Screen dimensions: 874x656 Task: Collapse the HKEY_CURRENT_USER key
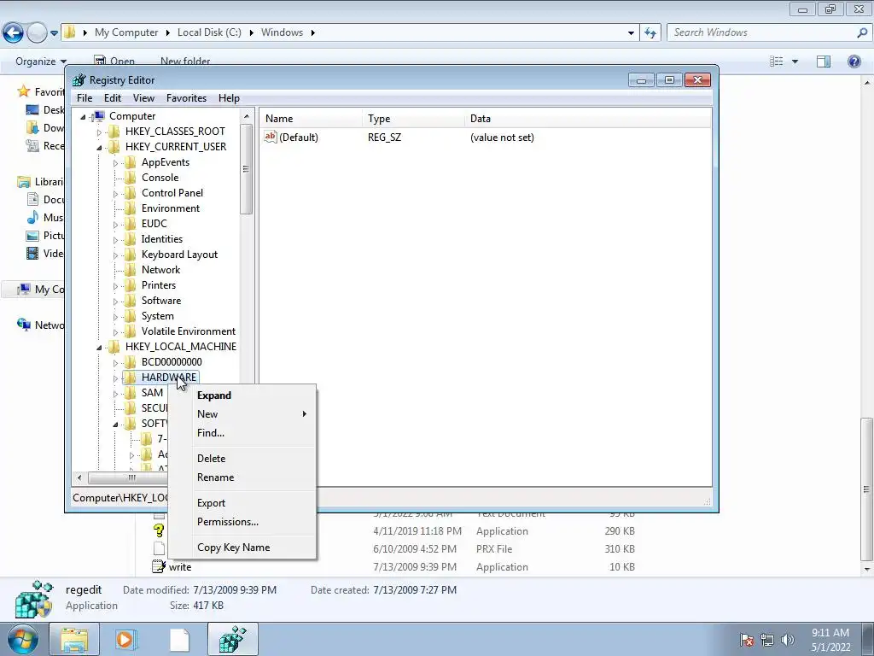point(99,148)
